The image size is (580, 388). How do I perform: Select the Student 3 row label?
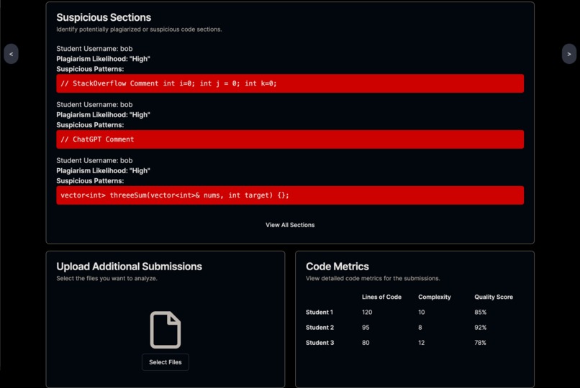(x=320, y=343)
